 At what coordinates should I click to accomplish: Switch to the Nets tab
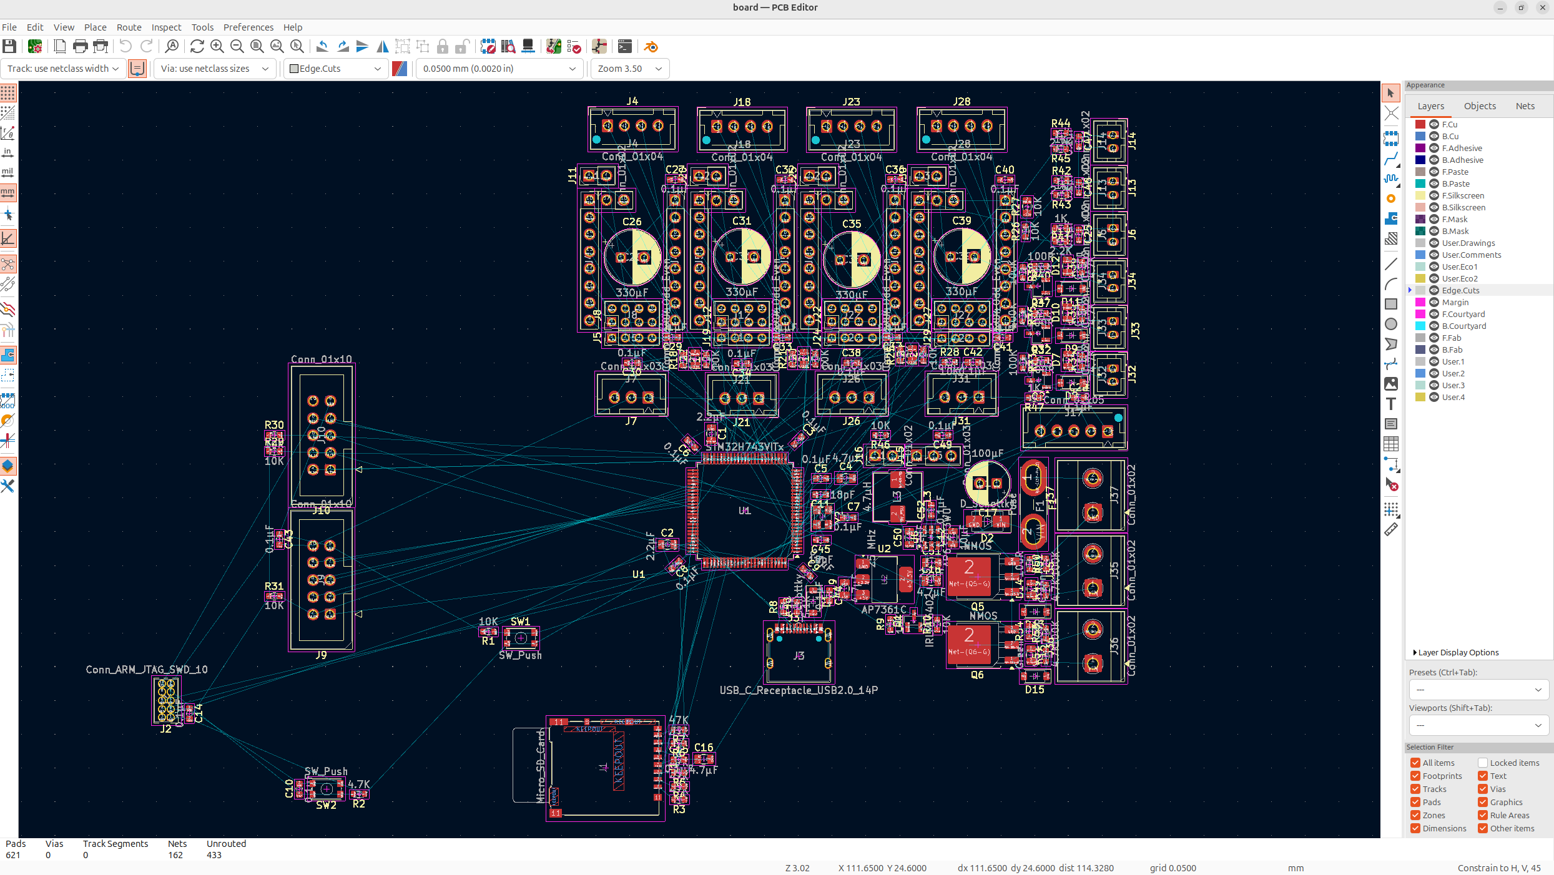pos(1525,106)
